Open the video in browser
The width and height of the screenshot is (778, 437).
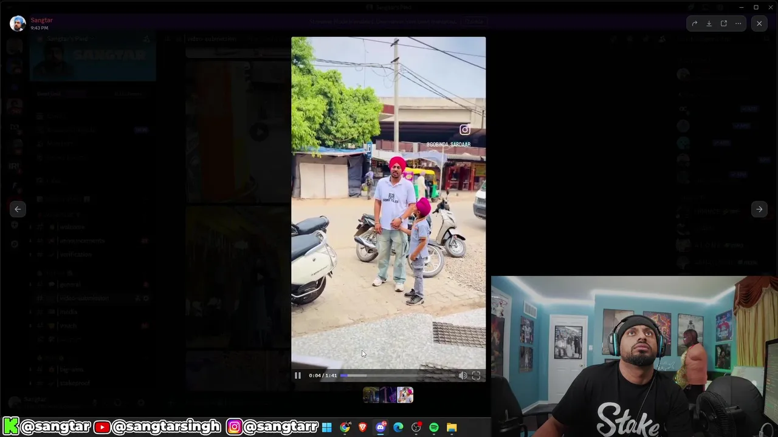(x=723, y=24)
